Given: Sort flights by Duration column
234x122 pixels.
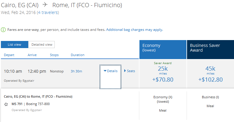Looking at the screenshot, I should [78, 55].
